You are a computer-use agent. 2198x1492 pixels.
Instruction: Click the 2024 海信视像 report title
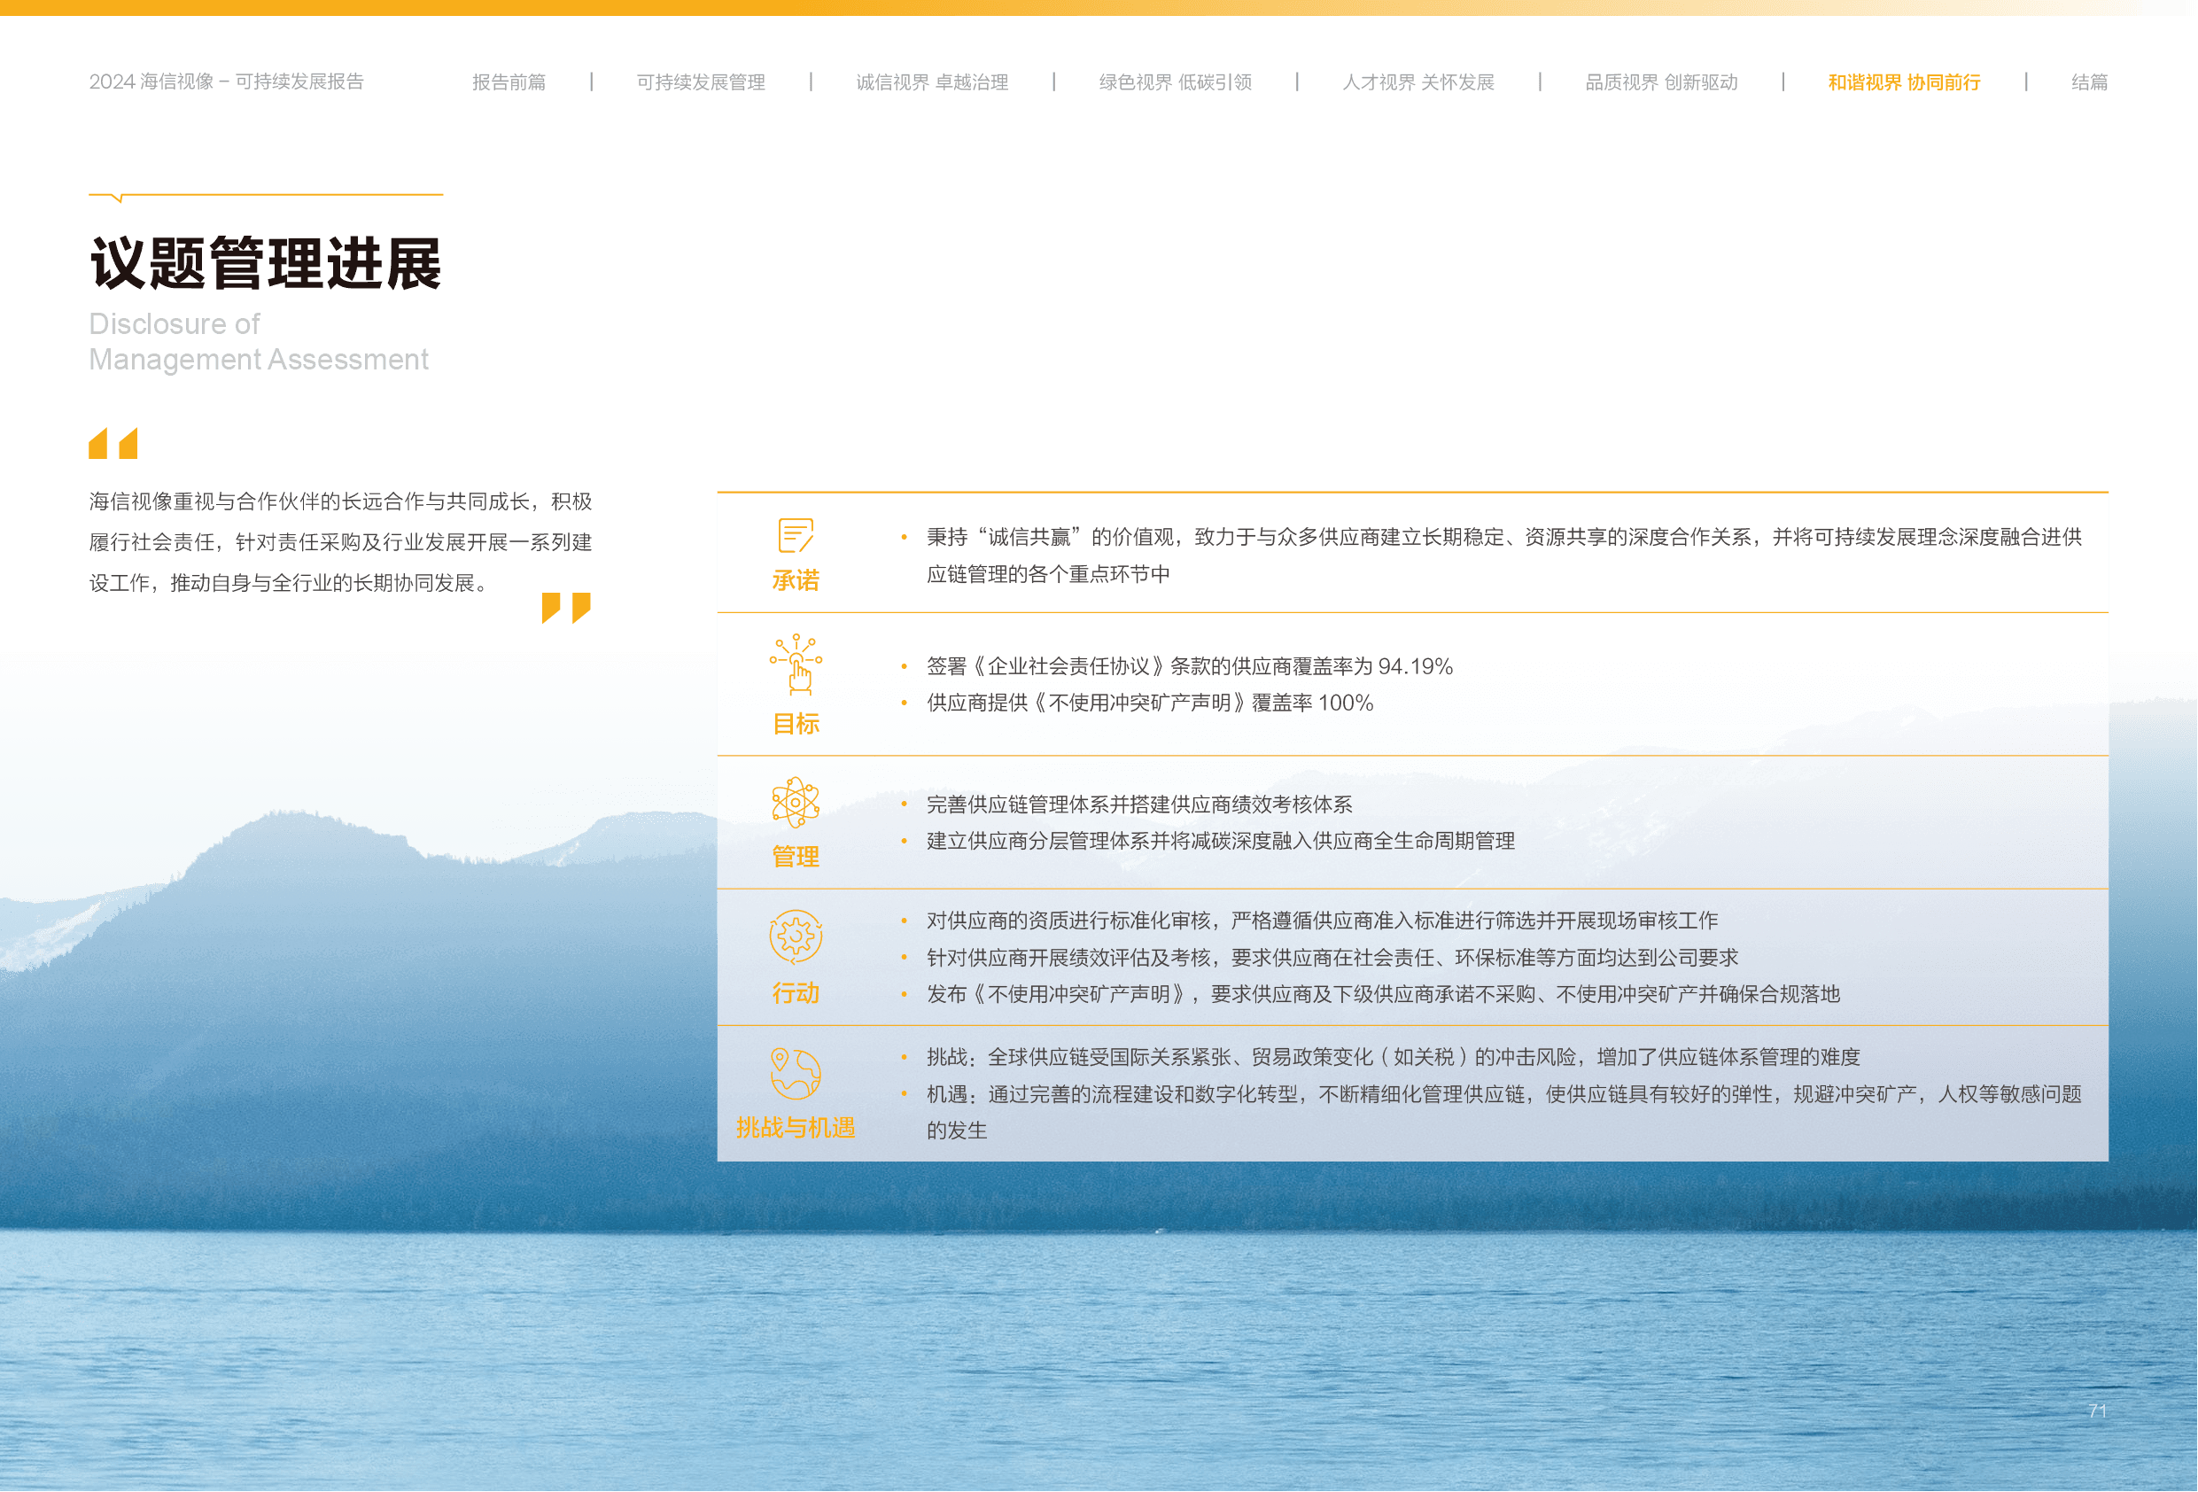tap(226, 82)
